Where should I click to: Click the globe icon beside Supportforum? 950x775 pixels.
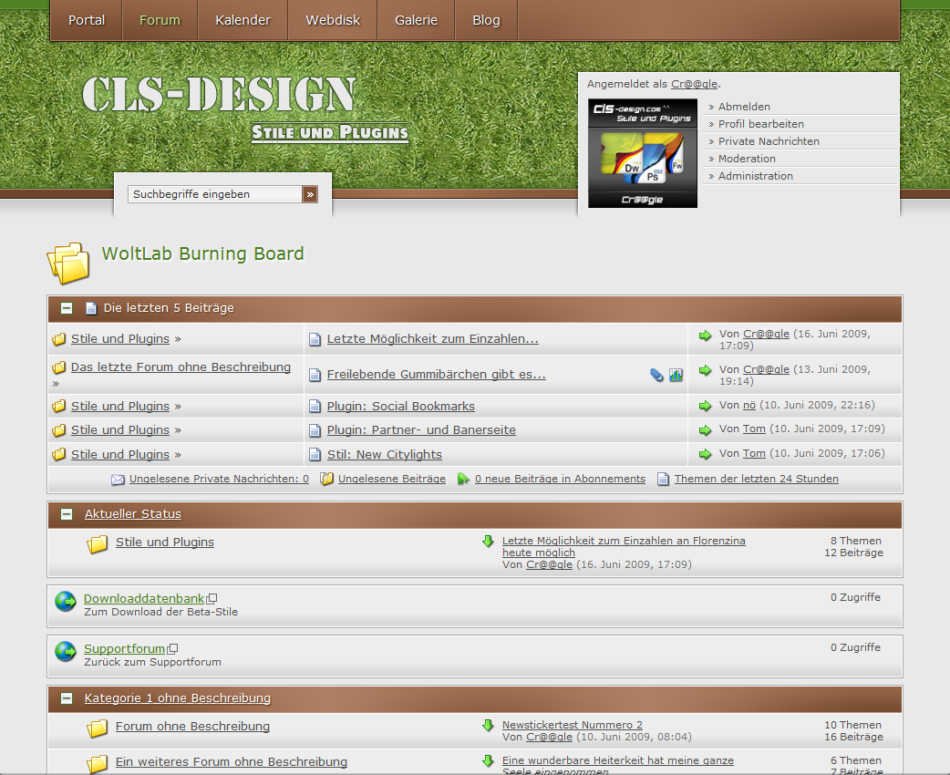click(66, 651)
